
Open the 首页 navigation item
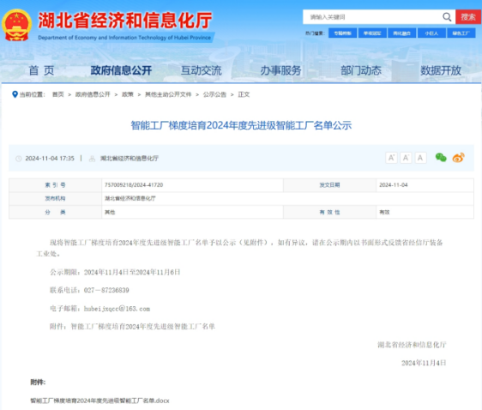pyautogui.click(x=41, y=70)
